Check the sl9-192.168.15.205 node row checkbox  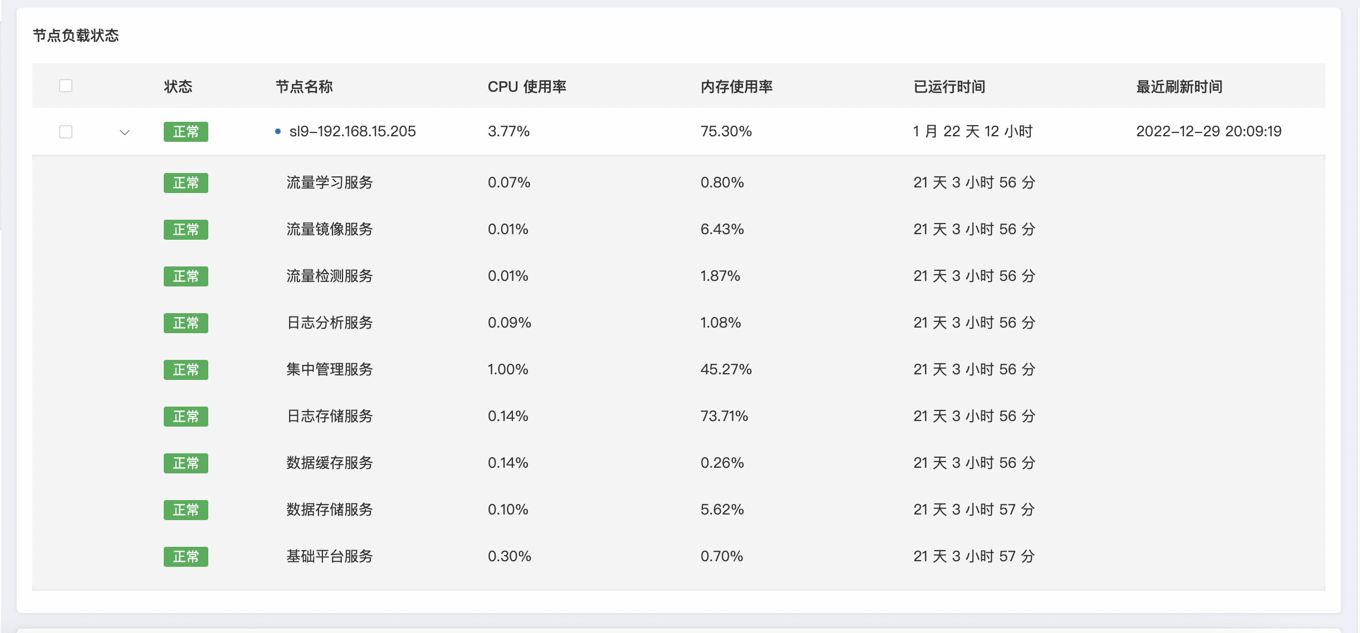coord(66,132)
